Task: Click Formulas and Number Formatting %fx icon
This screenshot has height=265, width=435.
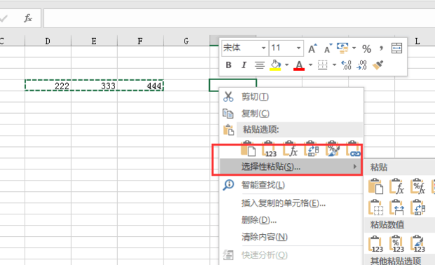Action: [417, 186]
